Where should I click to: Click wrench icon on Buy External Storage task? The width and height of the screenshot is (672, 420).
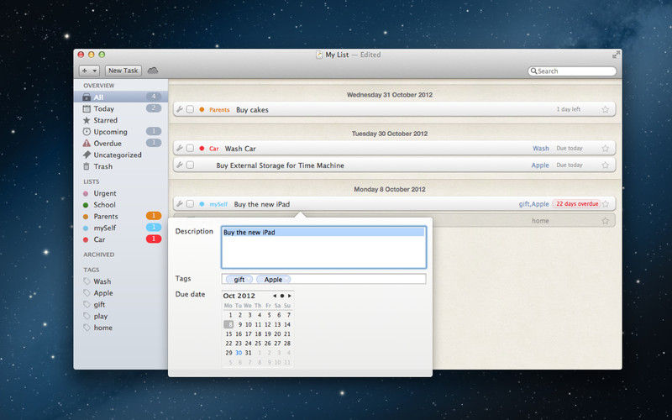click(180, 165)
